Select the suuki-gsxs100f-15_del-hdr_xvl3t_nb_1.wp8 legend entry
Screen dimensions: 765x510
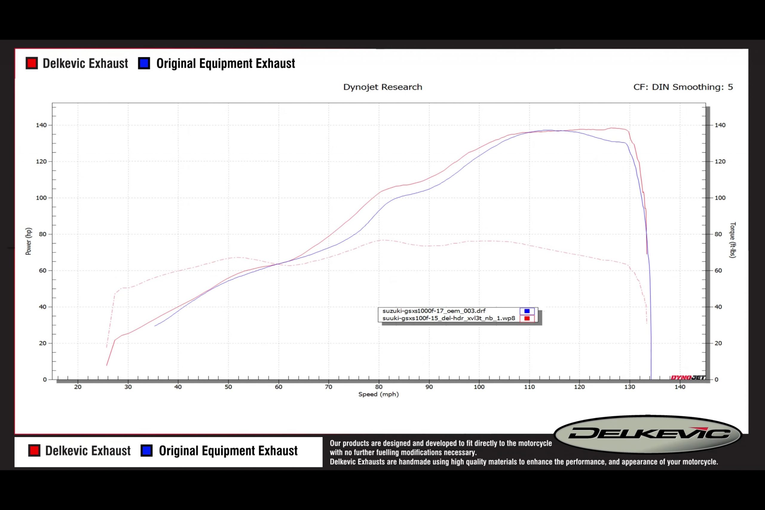449,318
